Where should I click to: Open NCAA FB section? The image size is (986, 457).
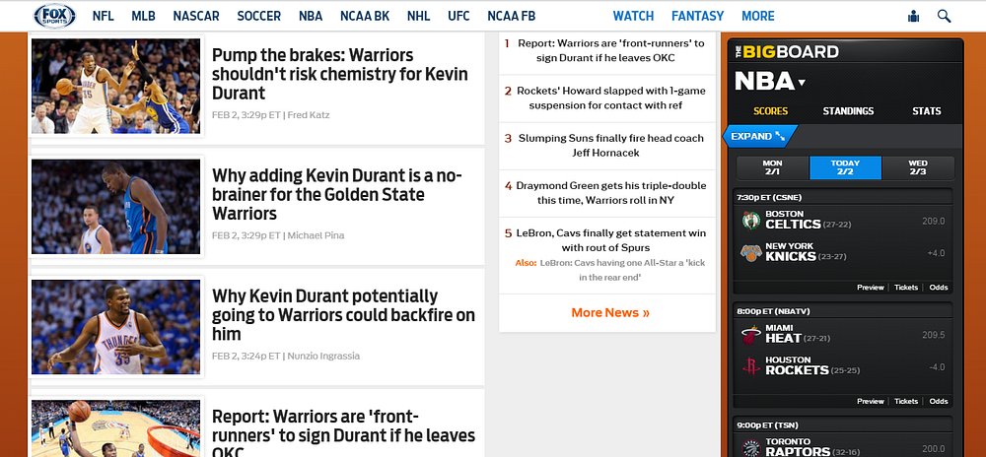pos(511,17)
